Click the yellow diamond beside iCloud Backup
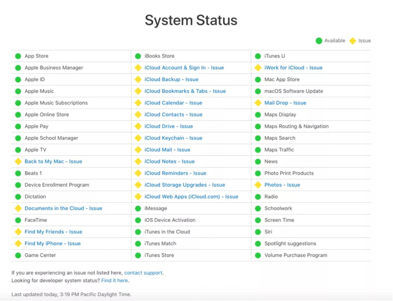The image size is (393, 301). 138,79
